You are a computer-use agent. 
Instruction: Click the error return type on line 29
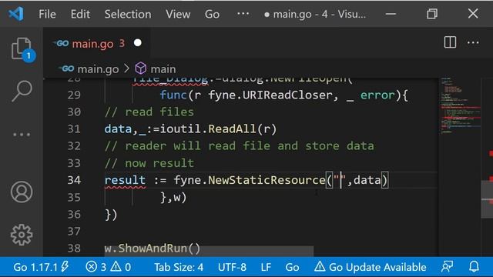tap(377, 95)
